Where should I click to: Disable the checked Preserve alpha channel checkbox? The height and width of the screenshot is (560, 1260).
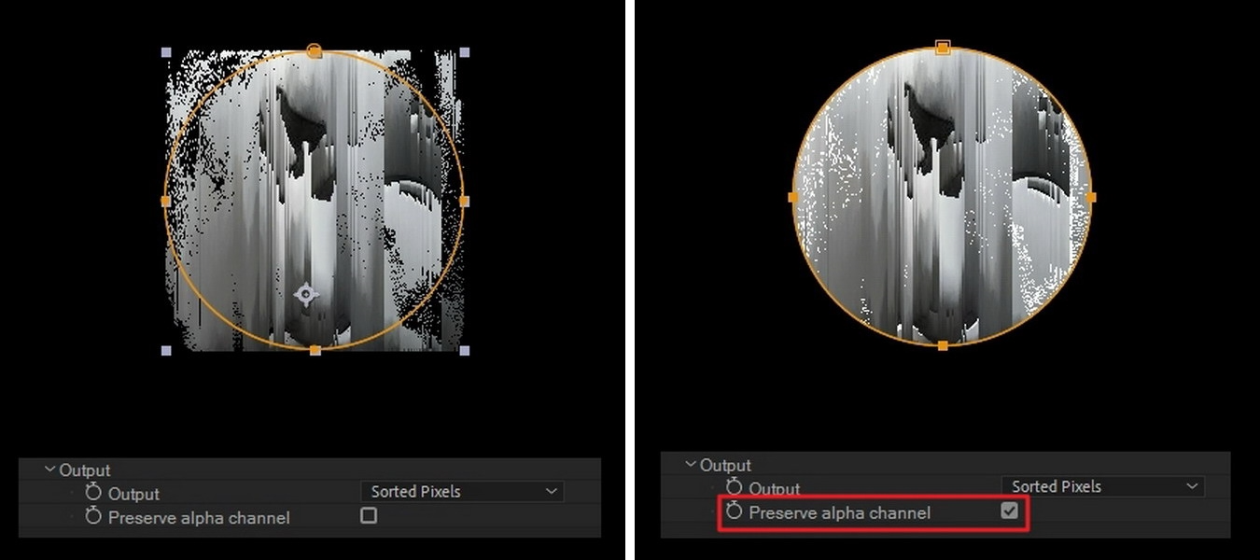pos(1009,511)
